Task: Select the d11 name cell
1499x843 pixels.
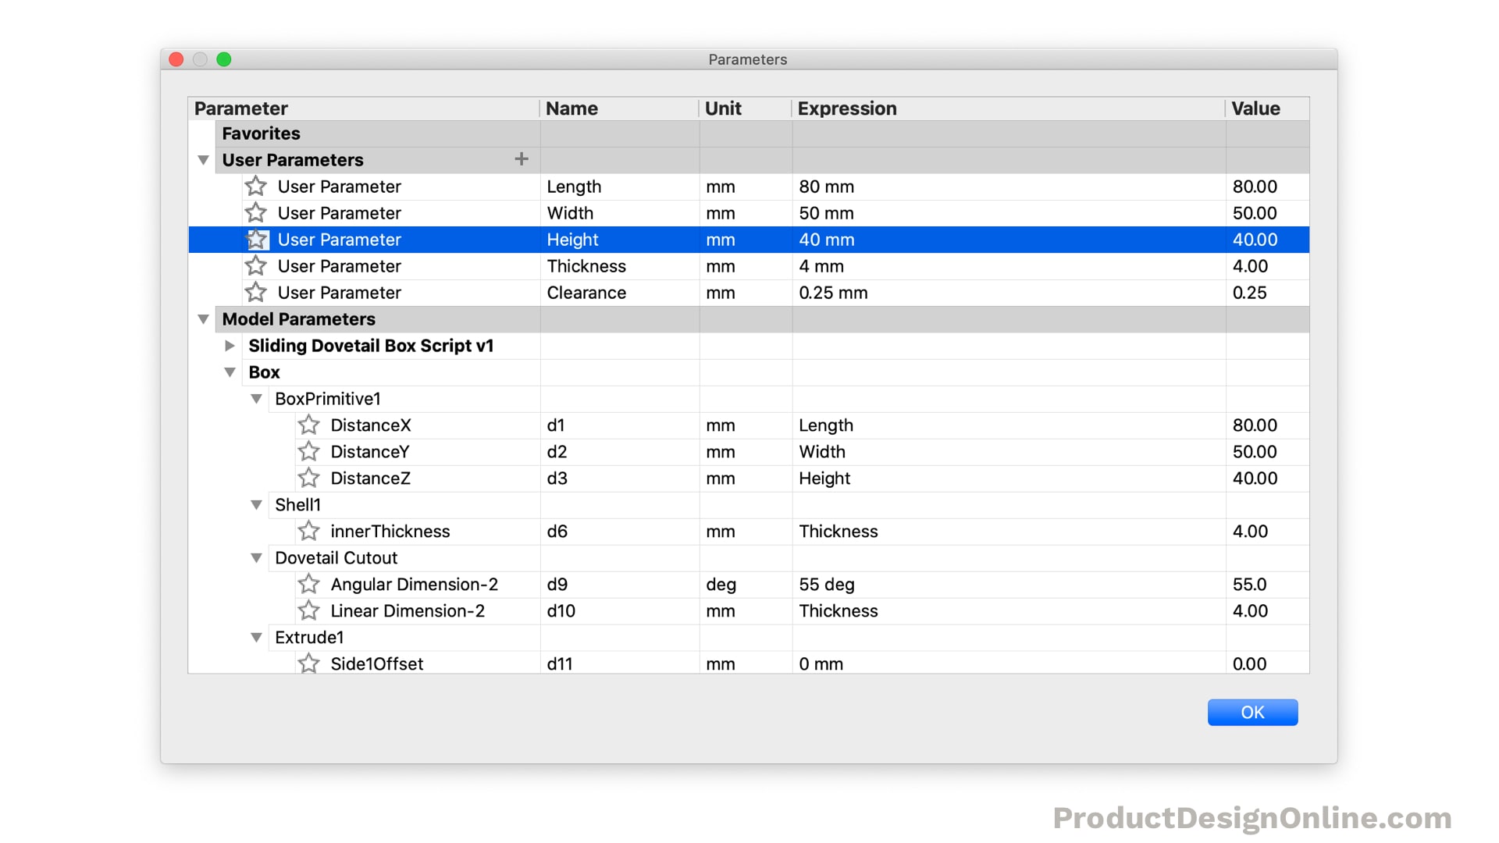Action: pos(619,663)
